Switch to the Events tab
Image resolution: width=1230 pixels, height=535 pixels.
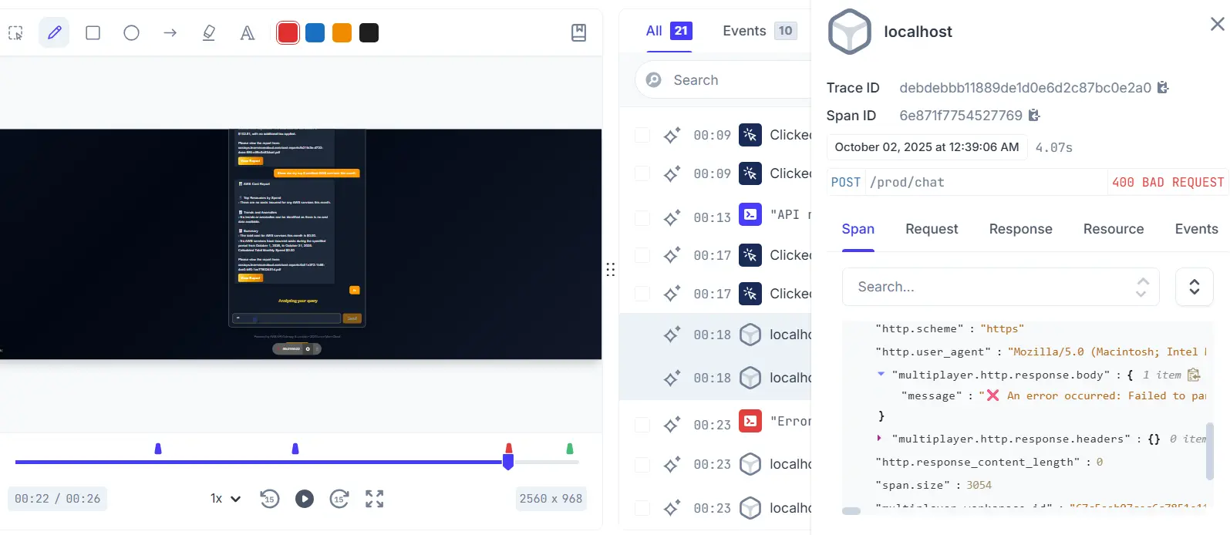[760, 31]
